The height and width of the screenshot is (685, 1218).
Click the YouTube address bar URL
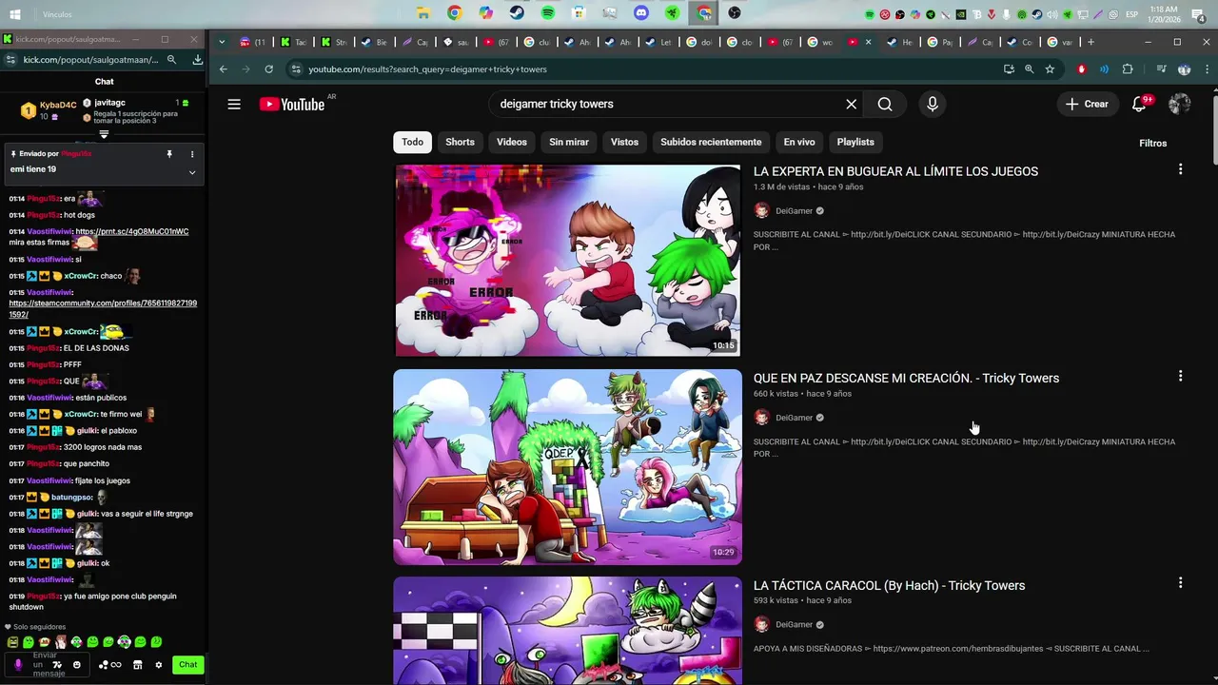click(x=427, y=69)
